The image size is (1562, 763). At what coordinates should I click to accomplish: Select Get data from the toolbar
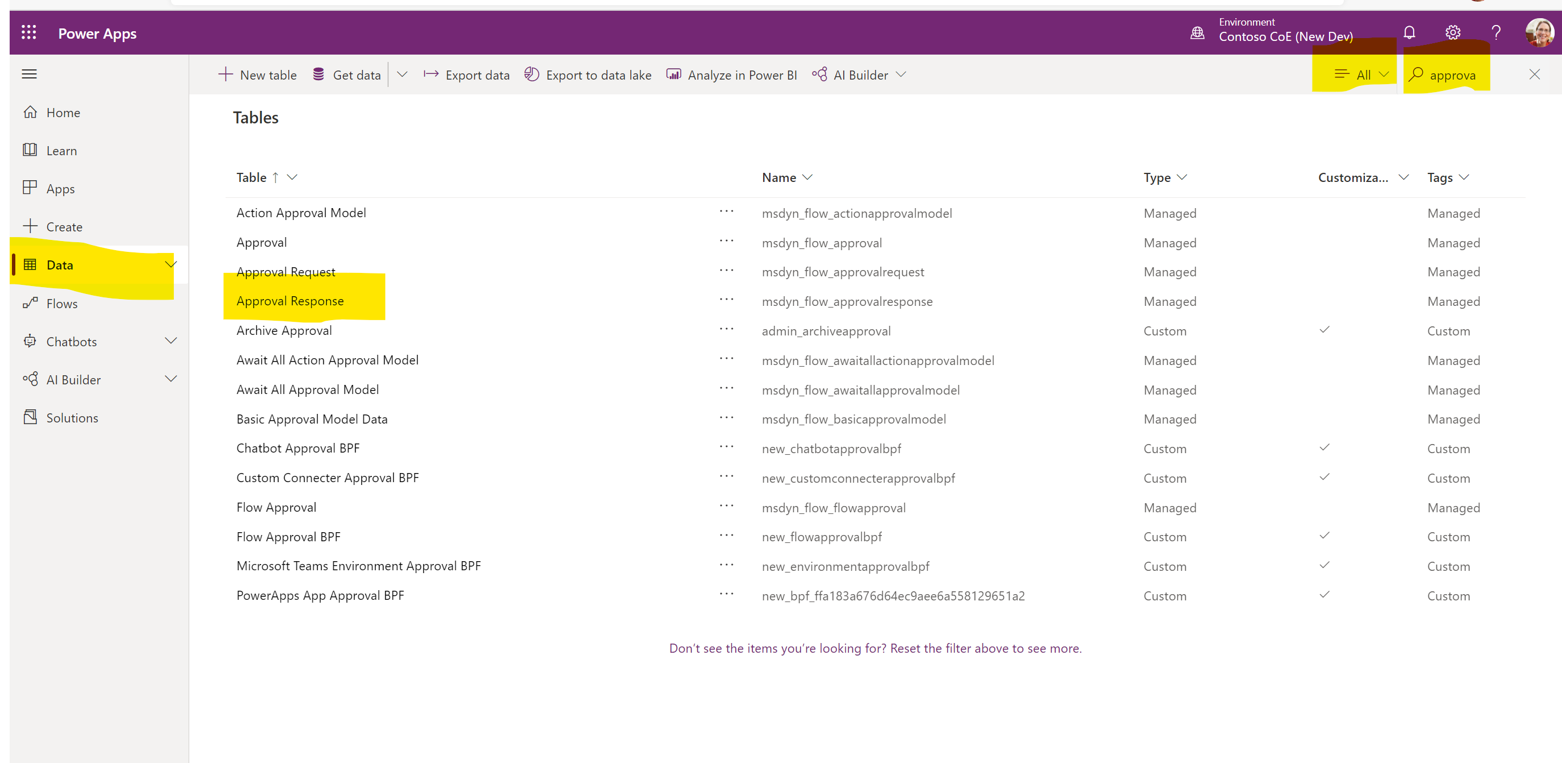click(x=346, y=74)
